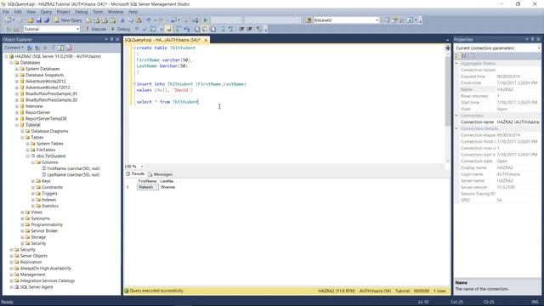Click the Categorized icon in Properties panel

tap(458, 56)
